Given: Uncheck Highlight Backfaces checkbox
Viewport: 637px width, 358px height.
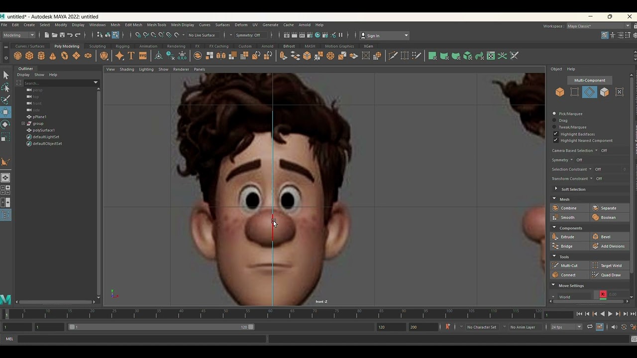Looking at the screenshot, I should coord(555,134).
